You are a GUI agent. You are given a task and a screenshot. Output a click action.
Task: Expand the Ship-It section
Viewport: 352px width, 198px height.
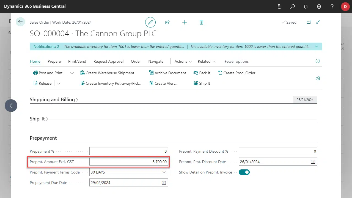click(39, 119)
